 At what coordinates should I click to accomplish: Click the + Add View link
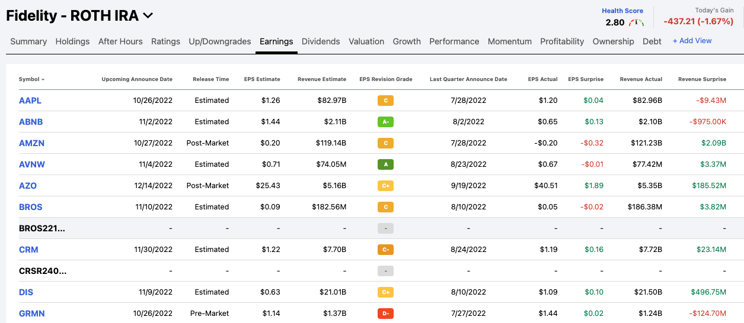692,41
